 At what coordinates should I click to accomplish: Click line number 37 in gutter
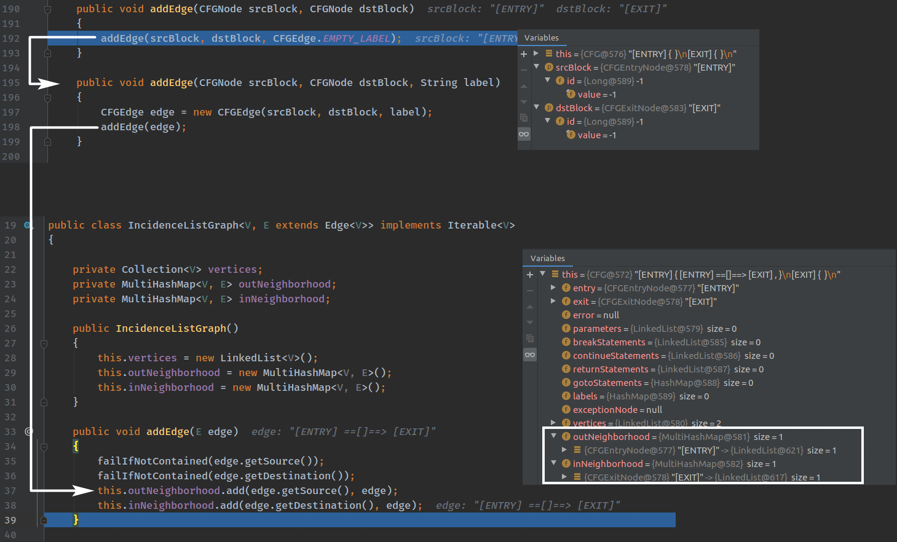[x=10, y=491]
